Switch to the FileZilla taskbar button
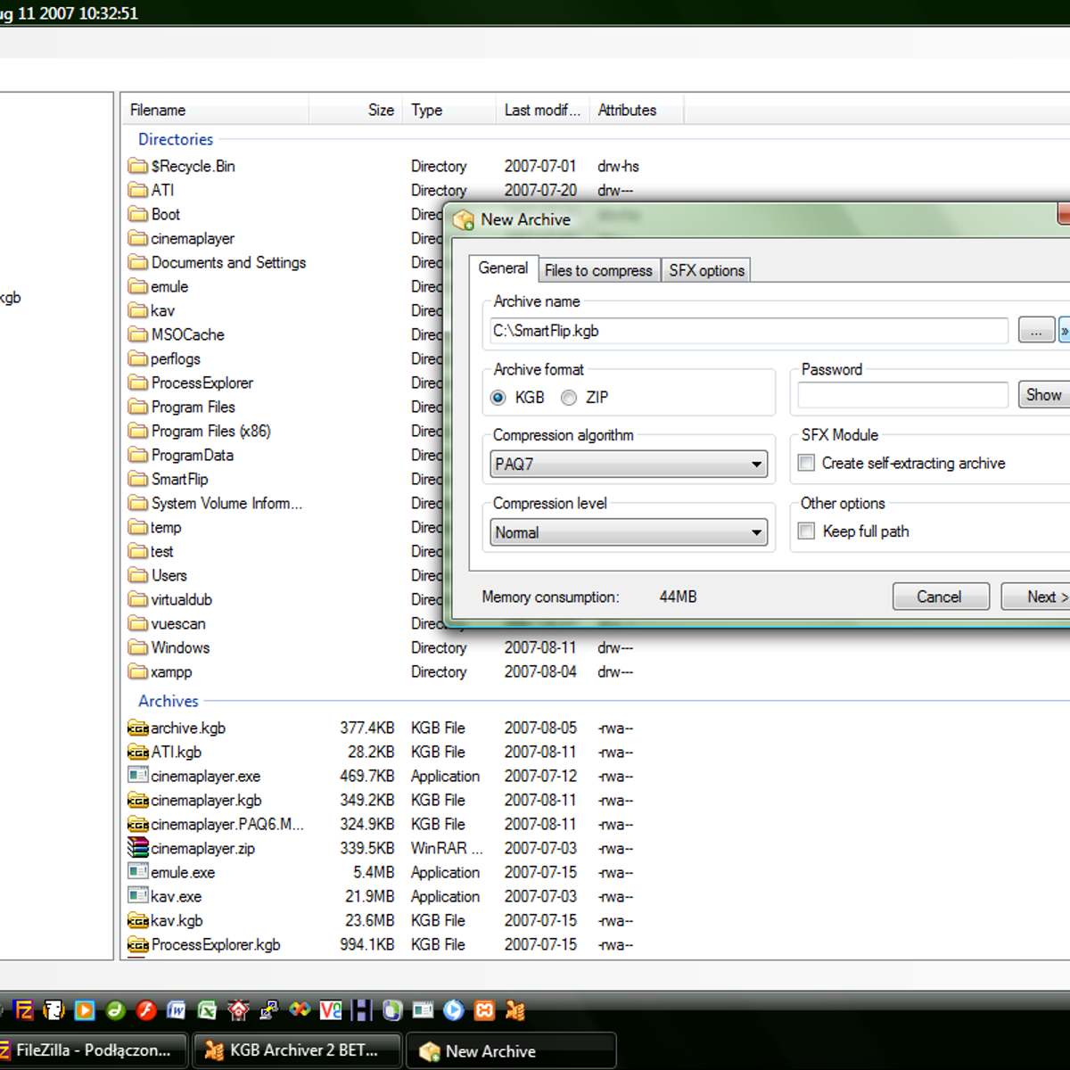The height and width of the screenshot is (1070, 1070). [93, 1050]
